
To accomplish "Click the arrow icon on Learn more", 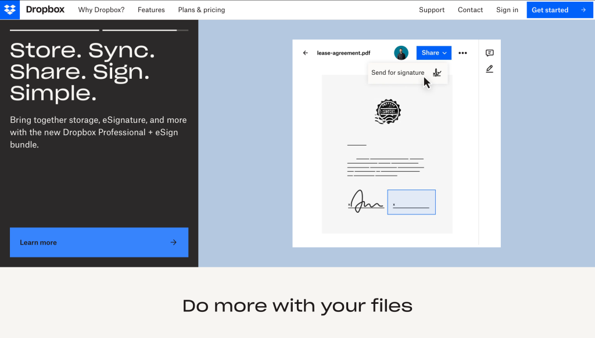I will click(x=173, y=242).
